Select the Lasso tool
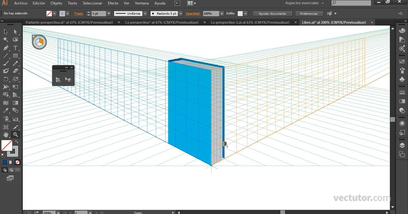Screen dimensions: 408x214 coord(15,40)
